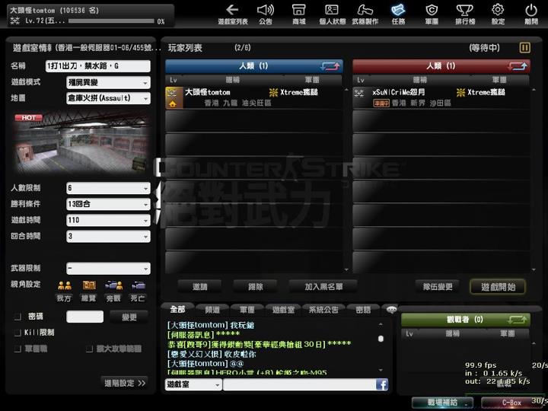
Task: Select the 旁觀 spectate view icon
Action: coord(113,286)
